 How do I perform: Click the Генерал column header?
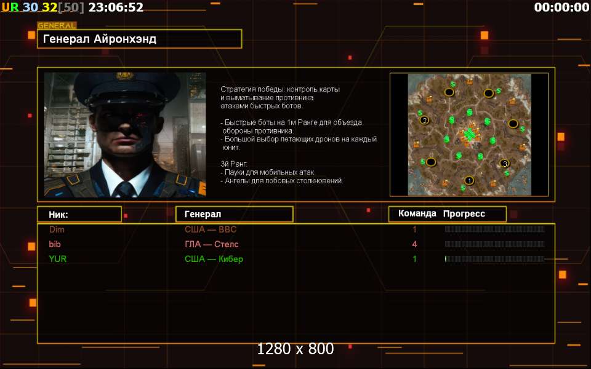point(234,214)
